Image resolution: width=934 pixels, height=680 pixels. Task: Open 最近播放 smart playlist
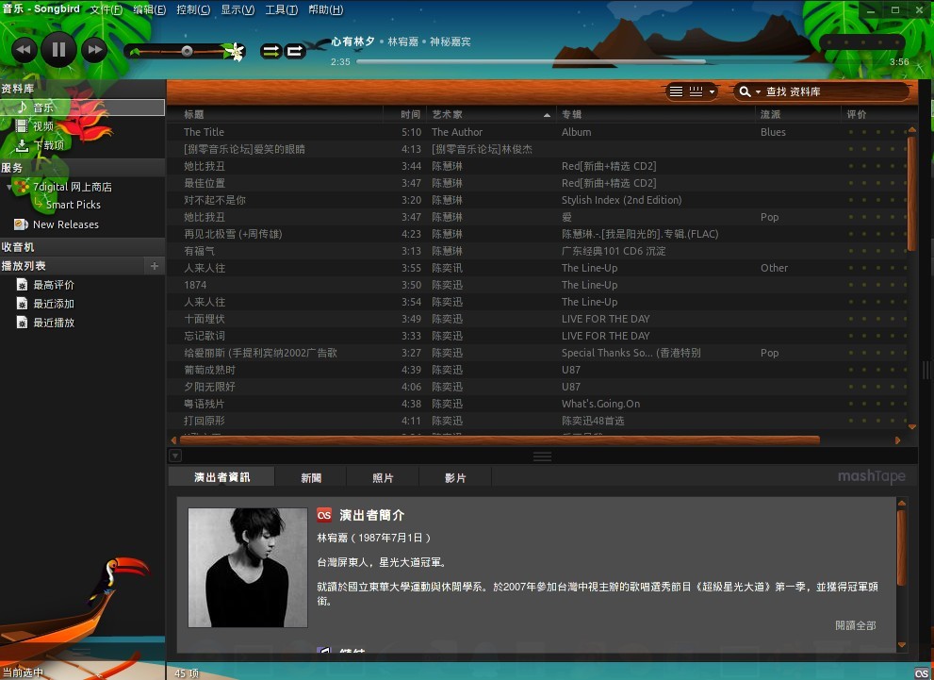pyautogui.click(x=54, y=323)
